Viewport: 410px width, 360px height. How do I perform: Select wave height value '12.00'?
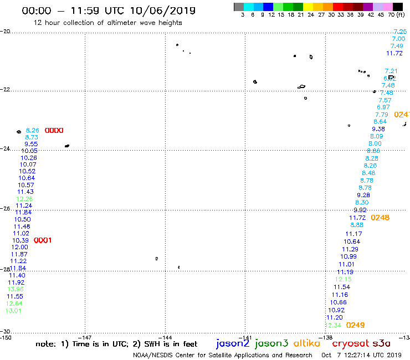(19, 247)
